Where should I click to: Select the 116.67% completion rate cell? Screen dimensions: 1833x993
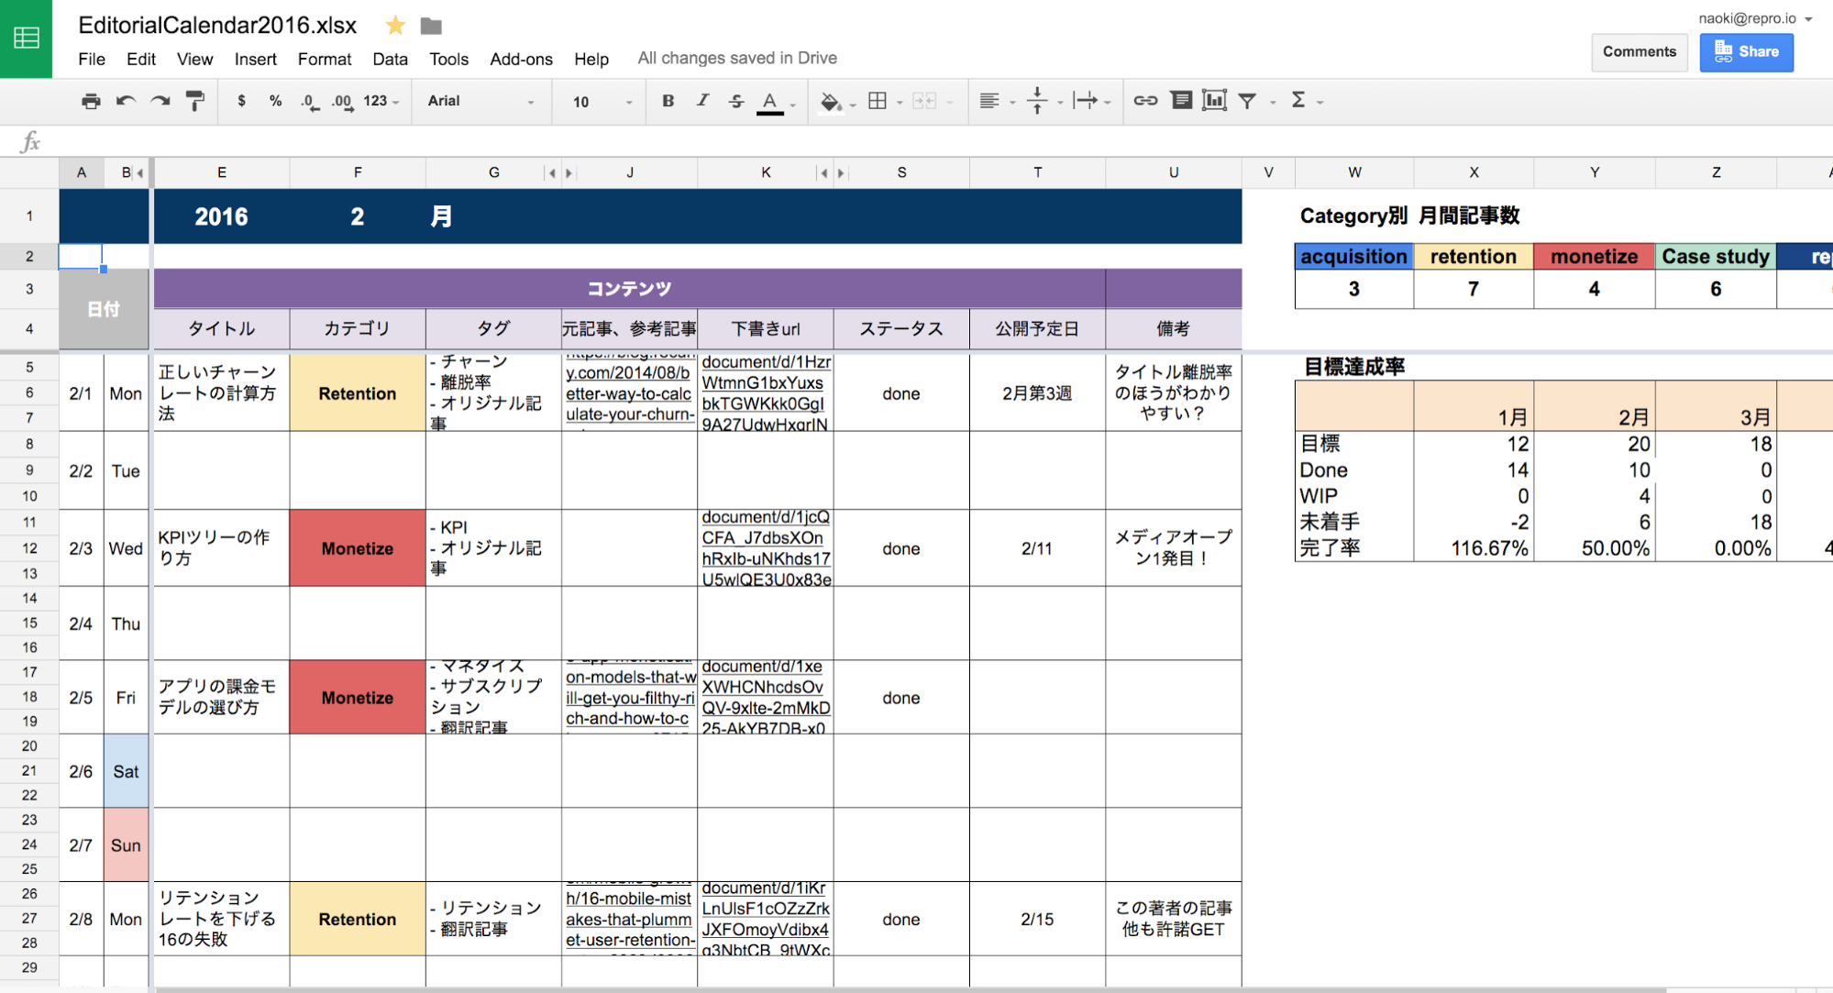click(x=1474, y=548)
